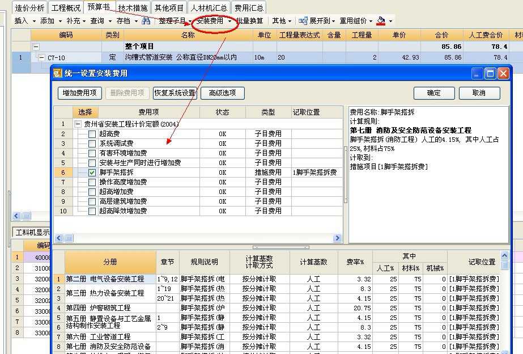Select the 第二册 电气设备安装工程 cell
The image size is (523, 354).
110,279
